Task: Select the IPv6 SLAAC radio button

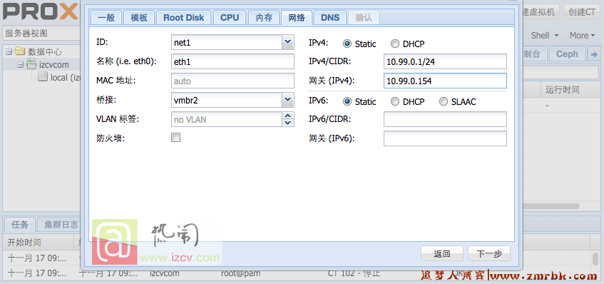Action: pyautogui.click(x=444, y=101)
